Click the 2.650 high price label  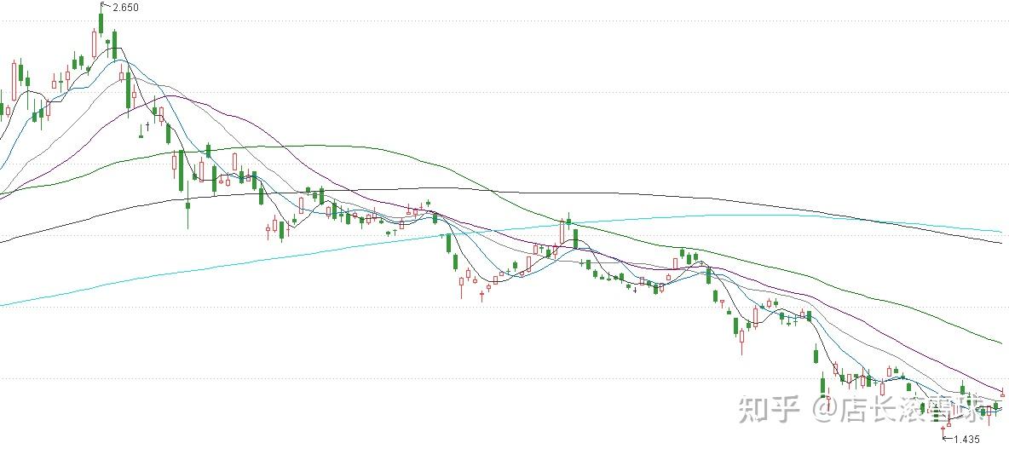[125, 7]
